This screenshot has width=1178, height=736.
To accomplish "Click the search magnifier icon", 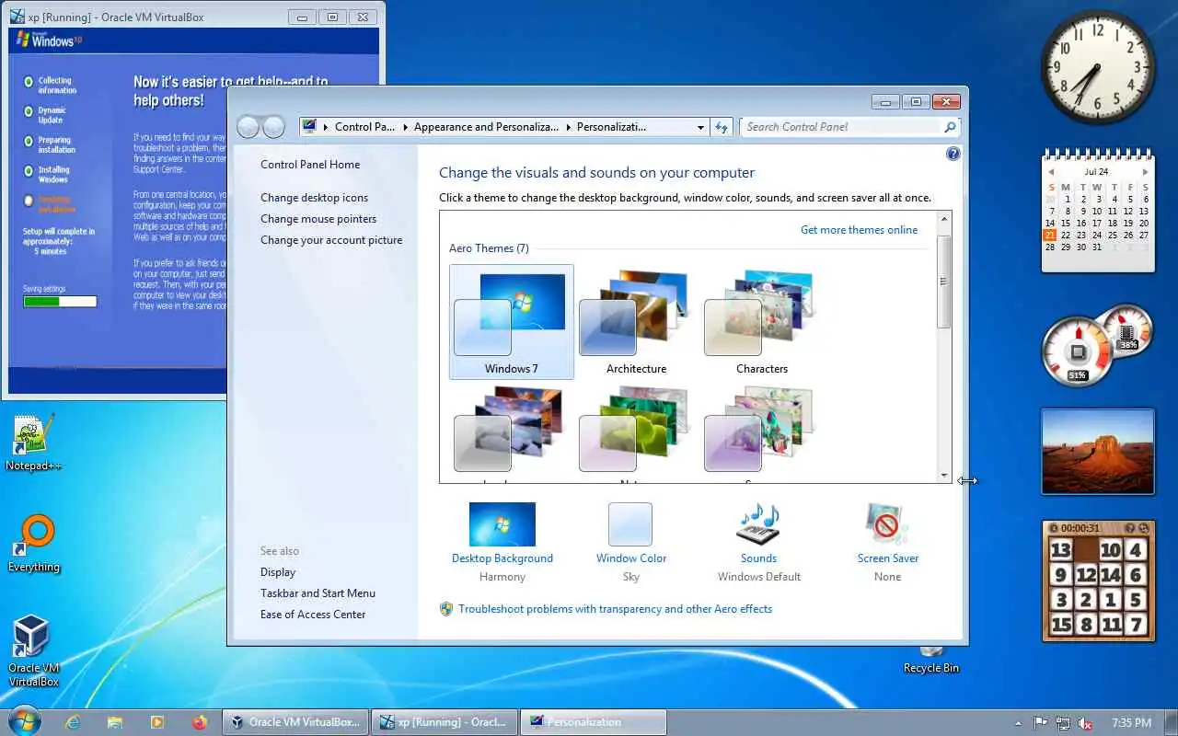I will (950, 127).
